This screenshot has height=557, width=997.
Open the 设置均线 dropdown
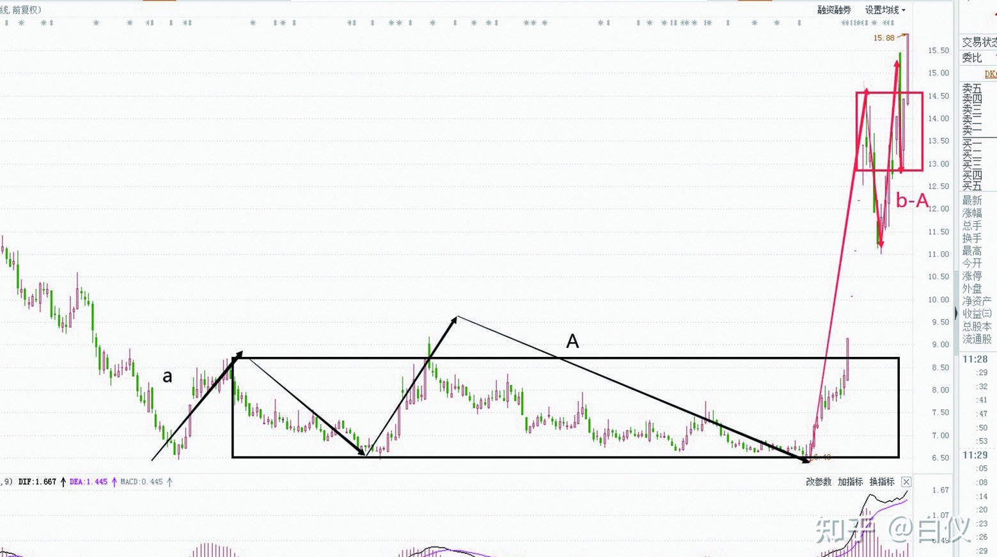[x=885, y=10]
